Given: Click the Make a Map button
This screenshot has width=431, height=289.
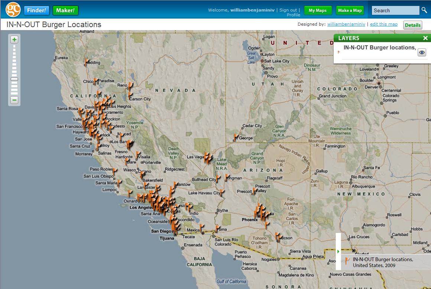Looking at the screenshot, I should 350,10.
